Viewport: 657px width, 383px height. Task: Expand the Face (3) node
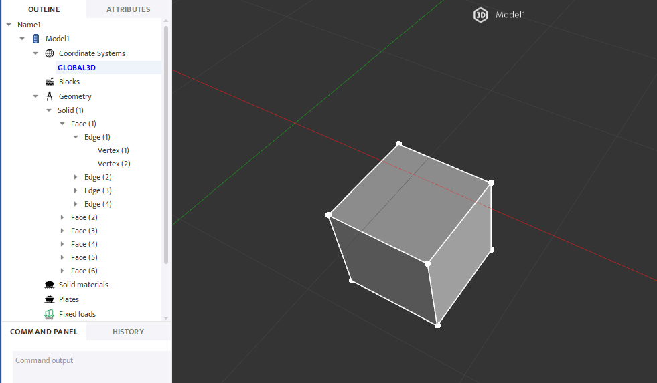click(62, 231)
